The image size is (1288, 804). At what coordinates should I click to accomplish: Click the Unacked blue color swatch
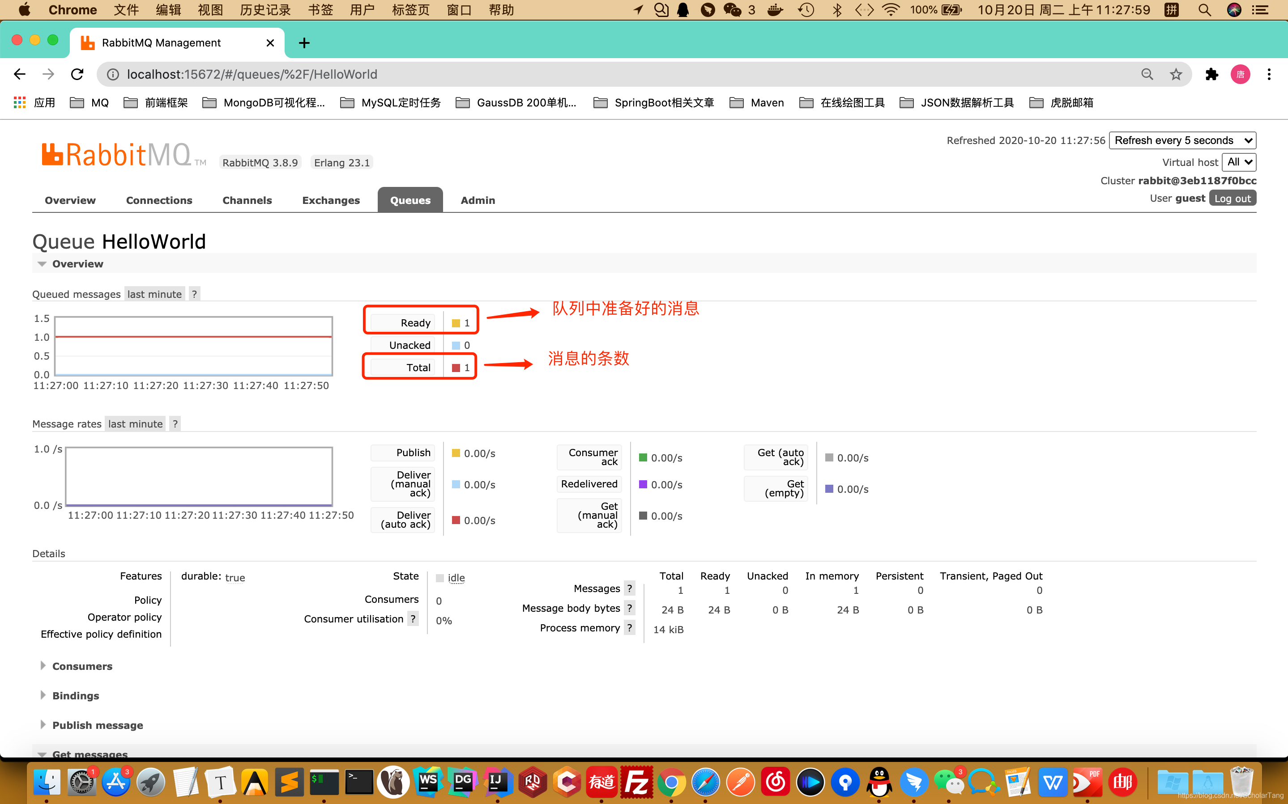click(456, 345)
